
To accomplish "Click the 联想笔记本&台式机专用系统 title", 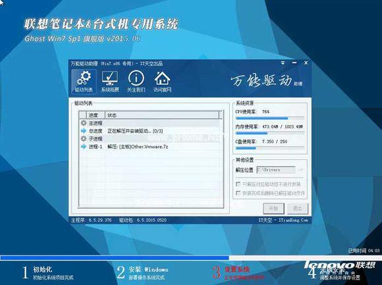I will (x=101, y=24).
